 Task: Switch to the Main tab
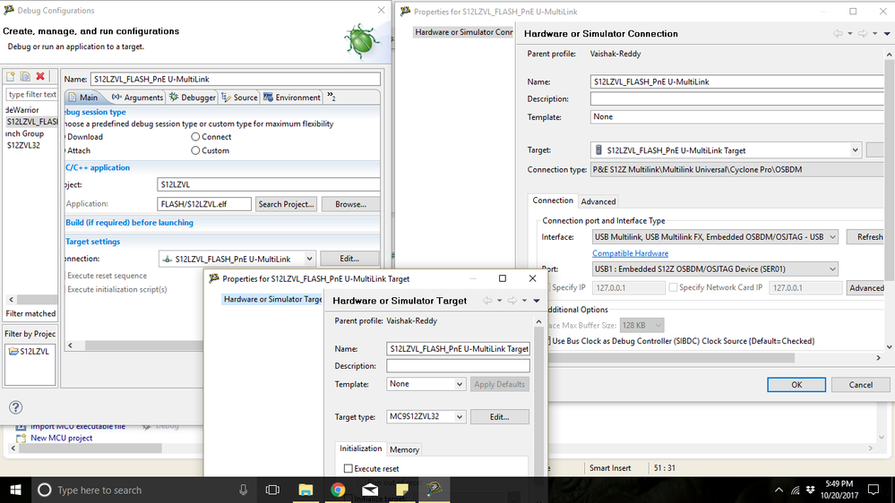click(x=83, y=98)
